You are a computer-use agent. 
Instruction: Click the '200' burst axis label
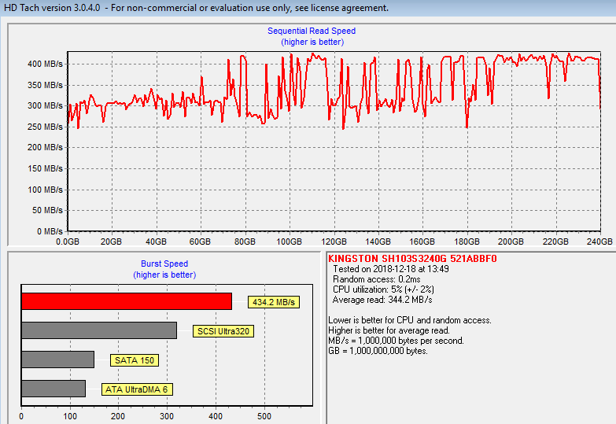pos(118,416)
